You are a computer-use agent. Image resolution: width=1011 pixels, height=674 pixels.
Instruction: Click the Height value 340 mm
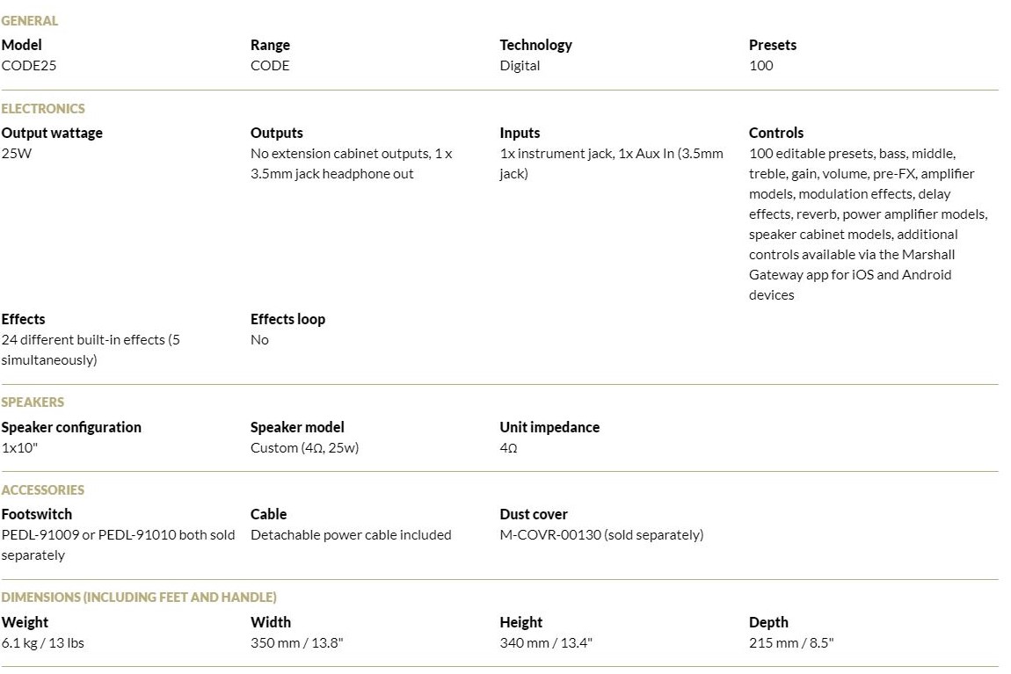(x=524, y=643)
